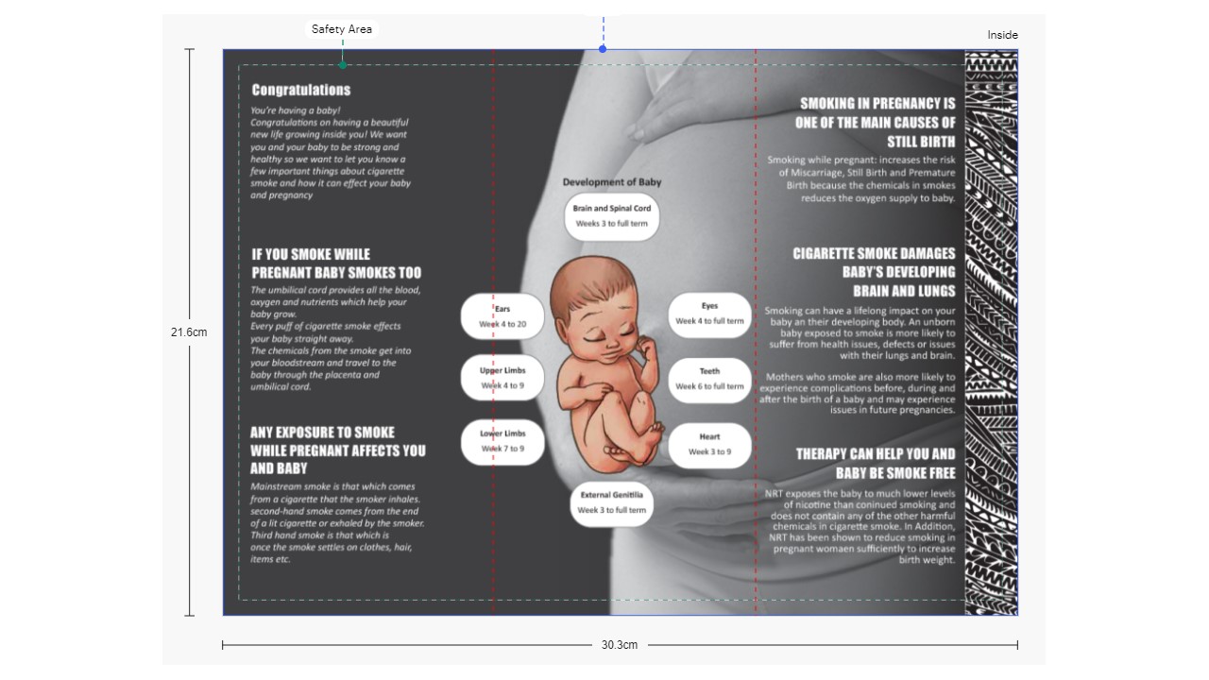Screen dimensions: 1209x680
Task: Select the Teeth week label bubble
Action: coord(709,379)
